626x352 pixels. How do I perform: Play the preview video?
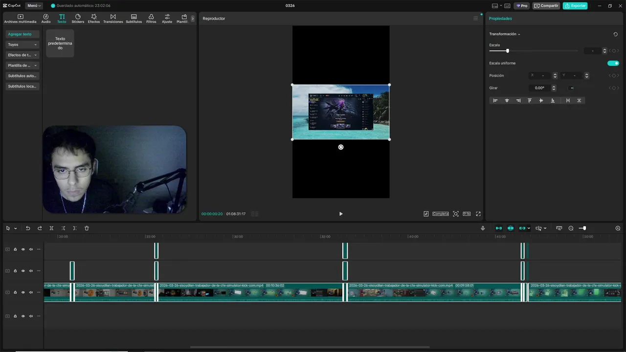341,214
